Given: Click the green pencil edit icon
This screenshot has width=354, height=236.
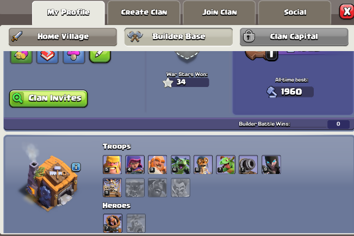Looking at the screenshot, I should click(100, 56).
